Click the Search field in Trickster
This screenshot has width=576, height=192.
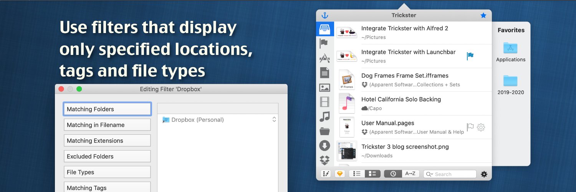pos(450,174)
